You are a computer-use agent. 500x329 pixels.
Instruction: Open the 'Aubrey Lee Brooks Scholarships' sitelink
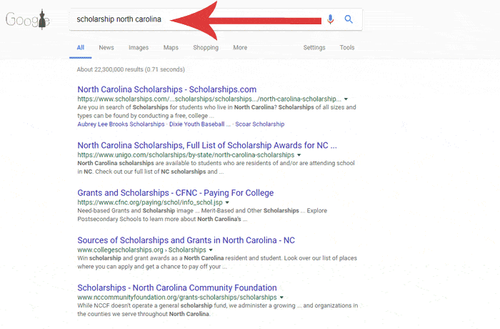pyautogui.click(x=121, y=124)
